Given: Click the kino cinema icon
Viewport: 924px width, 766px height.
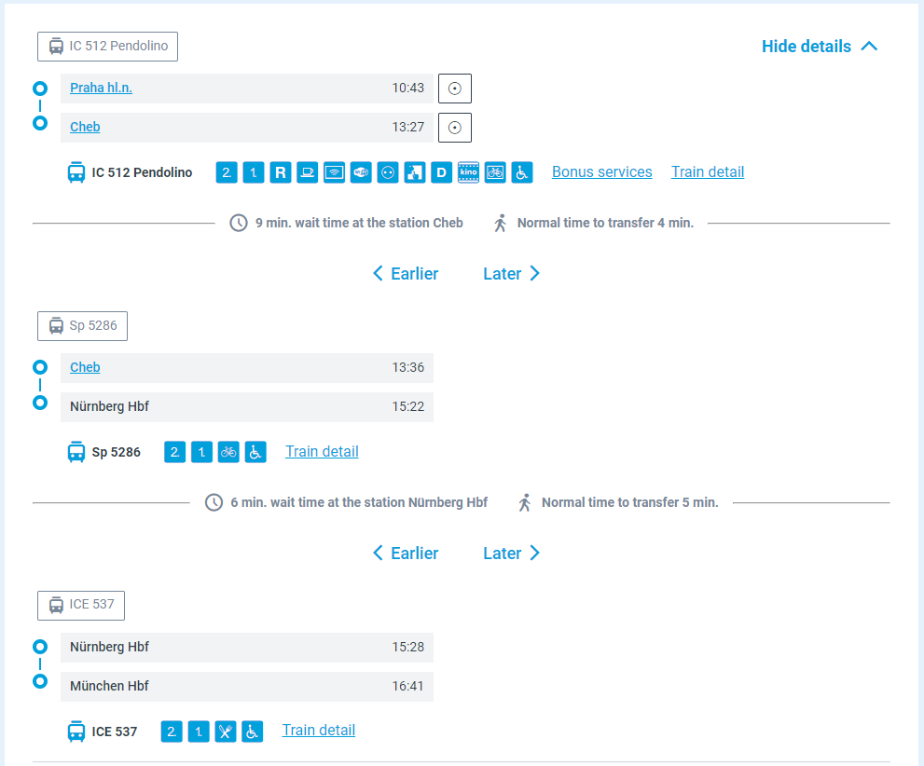Looking at the screenshot, I should [x=468, y=172].
